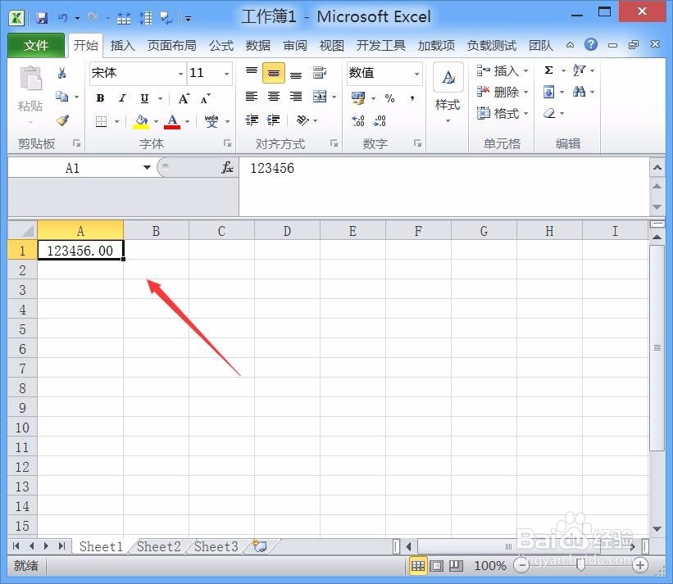The width and height of the screenshot is (673, 584).
Task: Apply yellow fill color bucket
Action: coord(141,122)
